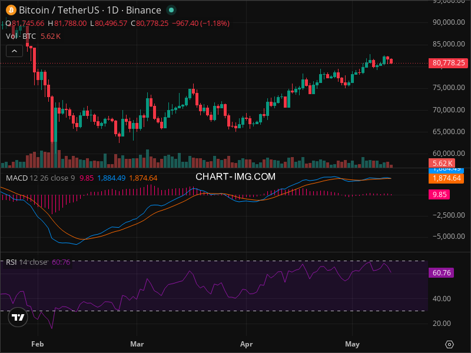471x353 pixels.
Task: Click the open value 81,745.66
Action: [x=28, y=24]
